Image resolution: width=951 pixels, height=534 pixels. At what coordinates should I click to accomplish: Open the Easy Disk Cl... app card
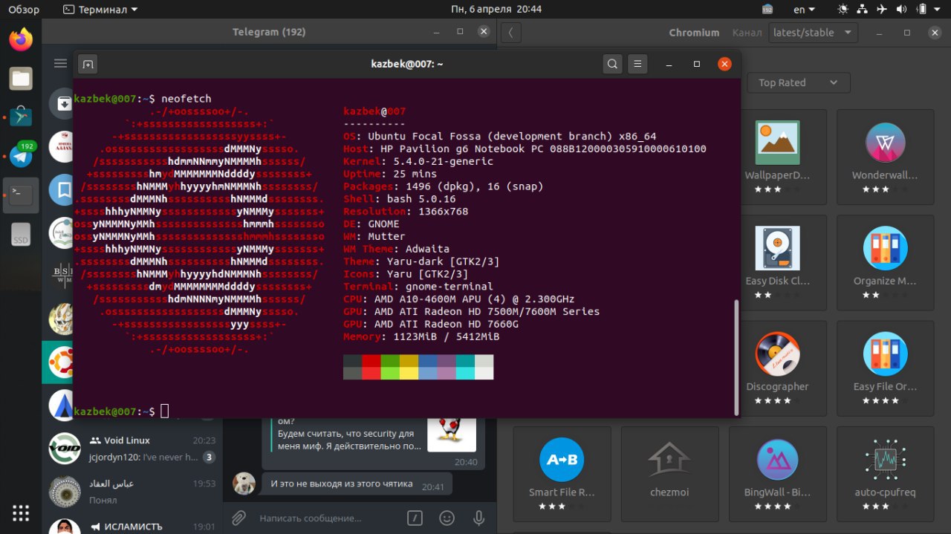[x=778, y=263]
